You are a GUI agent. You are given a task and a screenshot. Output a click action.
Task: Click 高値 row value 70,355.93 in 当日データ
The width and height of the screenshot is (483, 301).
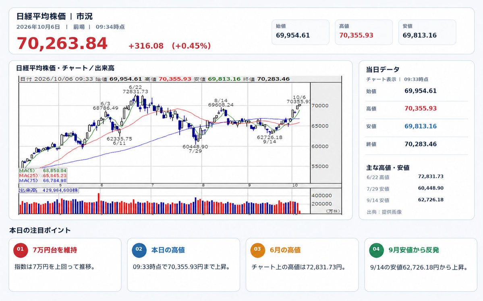[421, 109]
